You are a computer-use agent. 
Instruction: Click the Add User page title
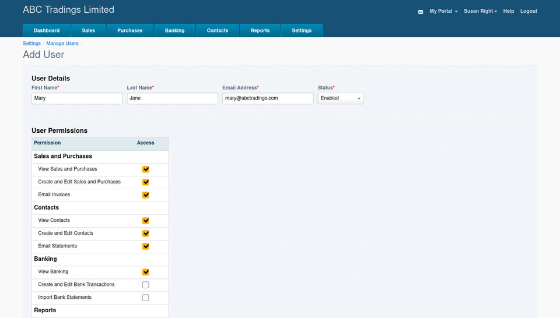pyautogui.click(x=44, y=55)
